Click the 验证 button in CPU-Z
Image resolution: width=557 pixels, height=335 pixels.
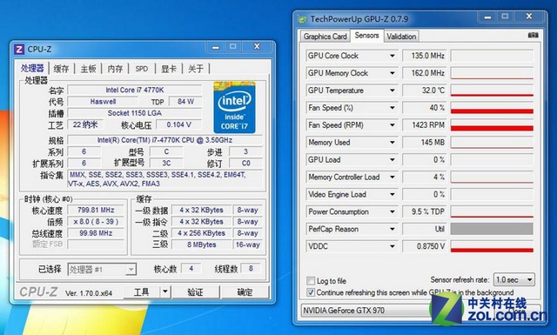[x=195, y=292]
